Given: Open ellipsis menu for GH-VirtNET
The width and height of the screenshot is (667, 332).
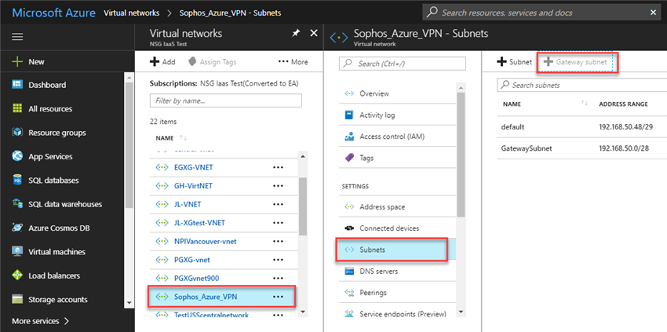Looking at the screenshot, I should pos(278,186).
